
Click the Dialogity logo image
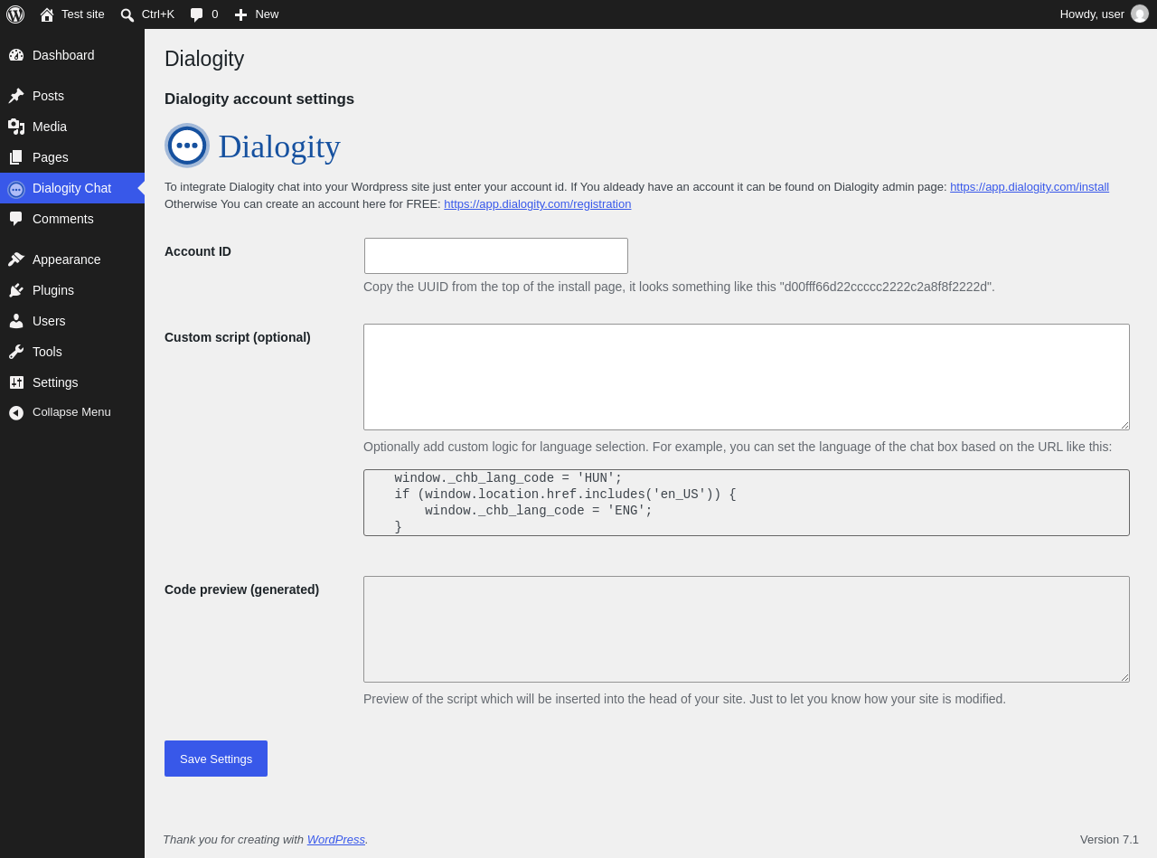(x=253, y=146)
